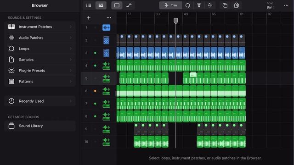
Task: Click bar 65 on the ruler
Action: pyautogui.click(x=214, y=14)
